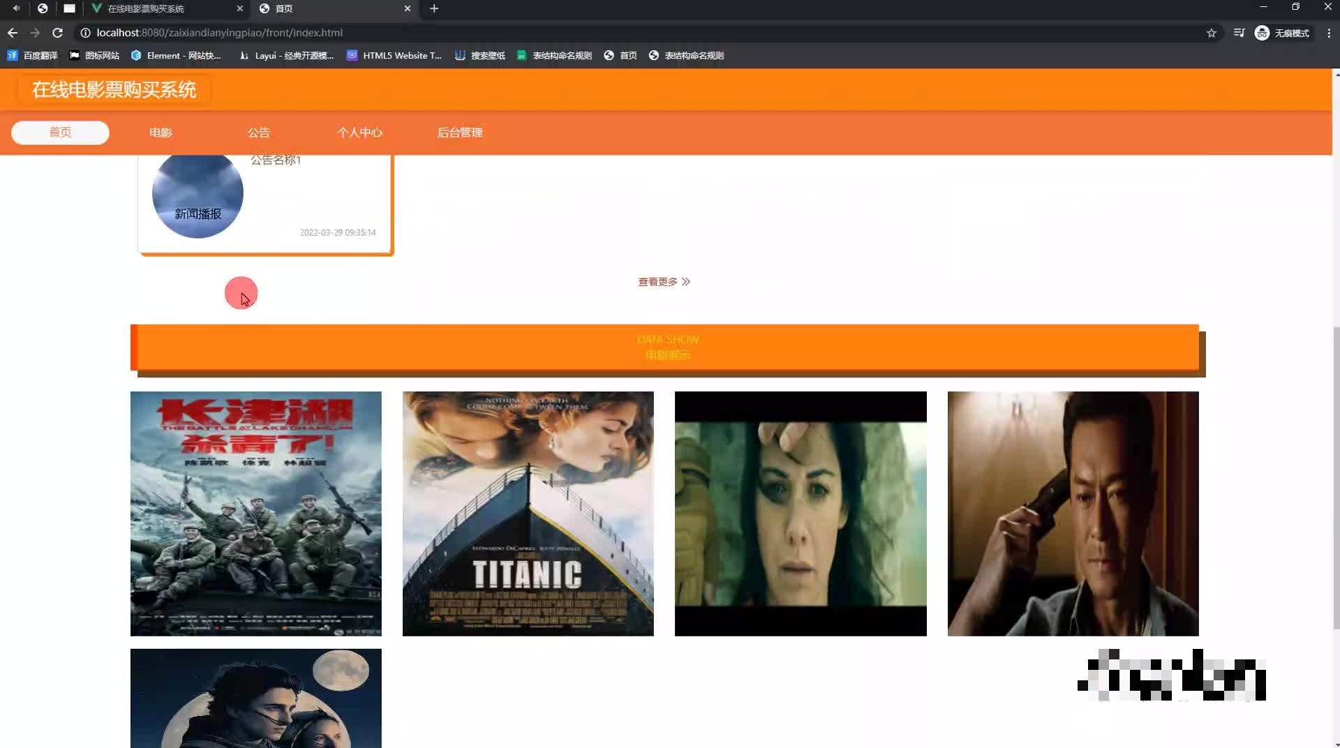
Task: Click the incognito 无痕模式 profile icon
Action: [1282, 33]
